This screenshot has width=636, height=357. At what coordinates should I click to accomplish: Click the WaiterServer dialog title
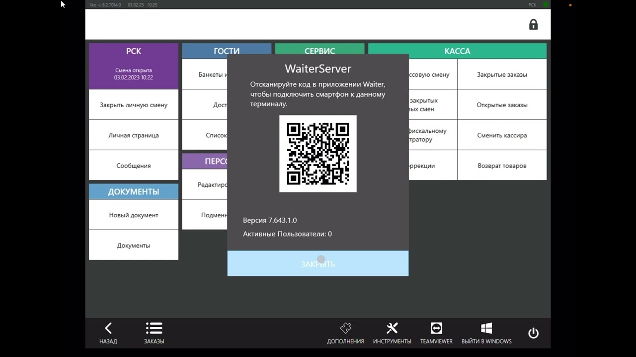point(318,68)
